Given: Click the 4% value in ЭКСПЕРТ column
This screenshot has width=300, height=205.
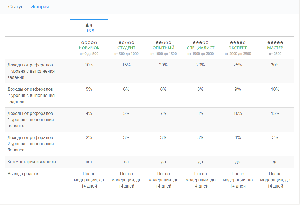Looking at the screenshot, I should click(x=238, y=138).
